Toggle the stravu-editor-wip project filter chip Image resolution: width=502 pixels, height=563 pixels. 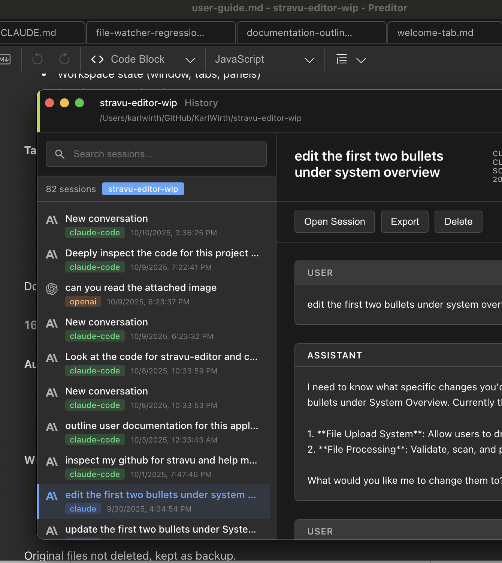(x=143, y=189)
